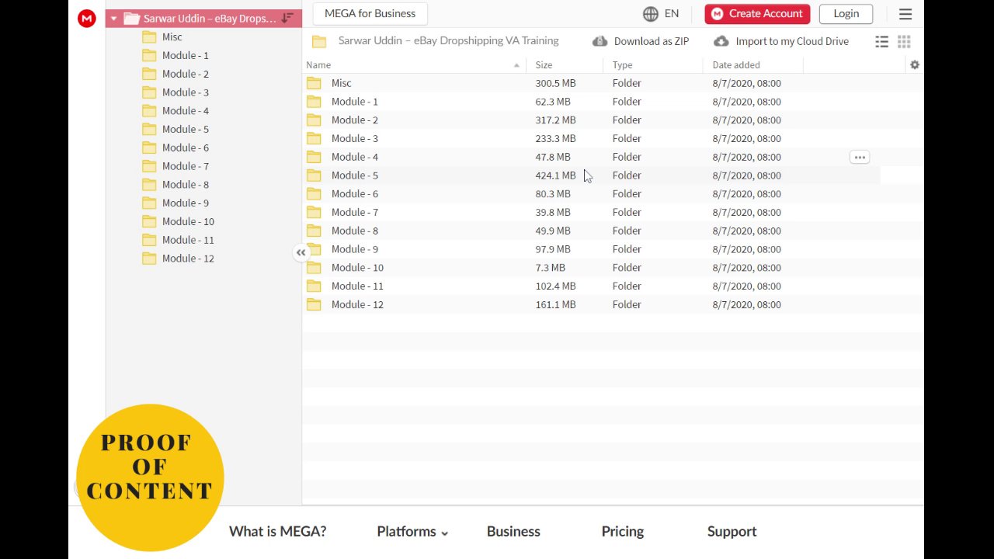Screen dimensions: 994x559
Task: Click the Import to Cloud Drive cloud icon
Action: [x=721, y=41]
